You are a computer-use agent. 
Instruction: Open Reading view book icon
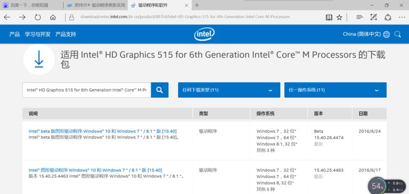tap(329, 17)
